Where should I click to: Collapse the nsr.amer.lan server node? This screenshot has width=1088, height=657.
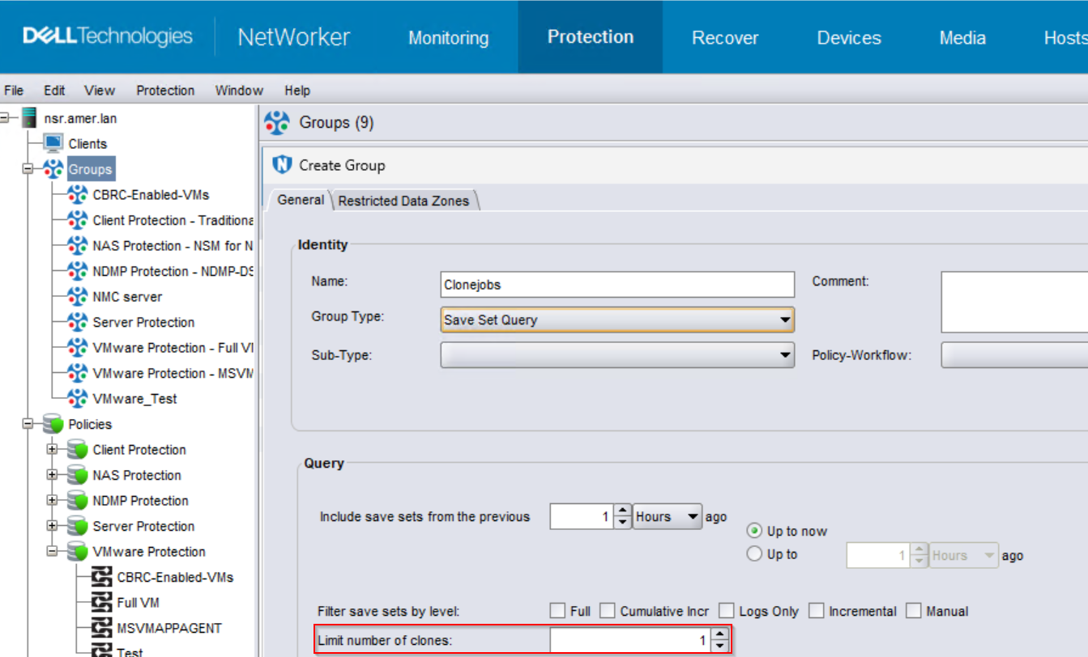(5, 118)
